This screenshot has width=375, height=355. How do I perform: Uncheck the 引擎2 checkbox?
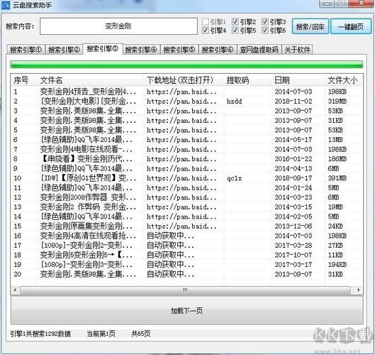pyautogui.click(x=235, y=22)
